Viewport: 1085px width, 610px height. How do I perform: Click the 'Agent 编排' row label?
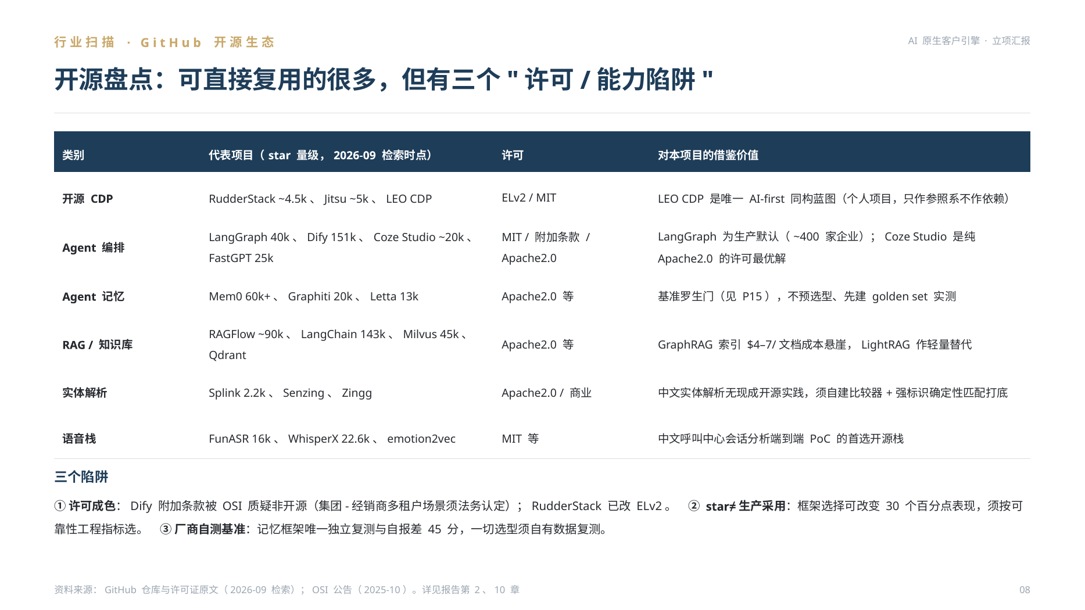point(94,247)
